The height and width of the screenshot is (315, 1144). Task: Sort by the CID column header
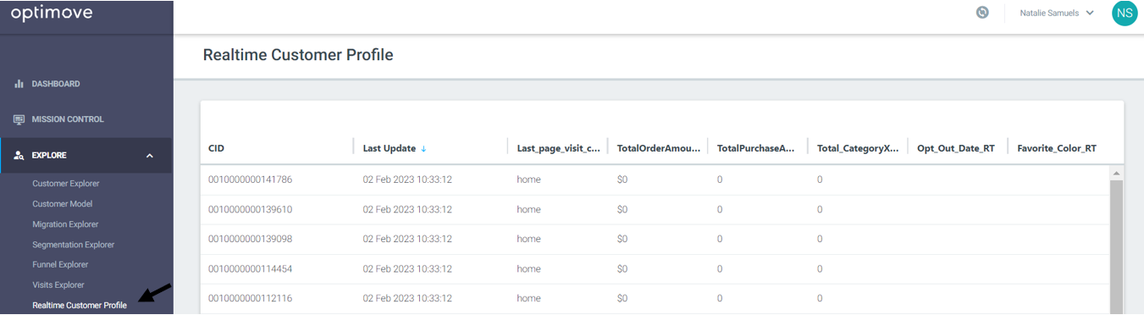point(216,148)
